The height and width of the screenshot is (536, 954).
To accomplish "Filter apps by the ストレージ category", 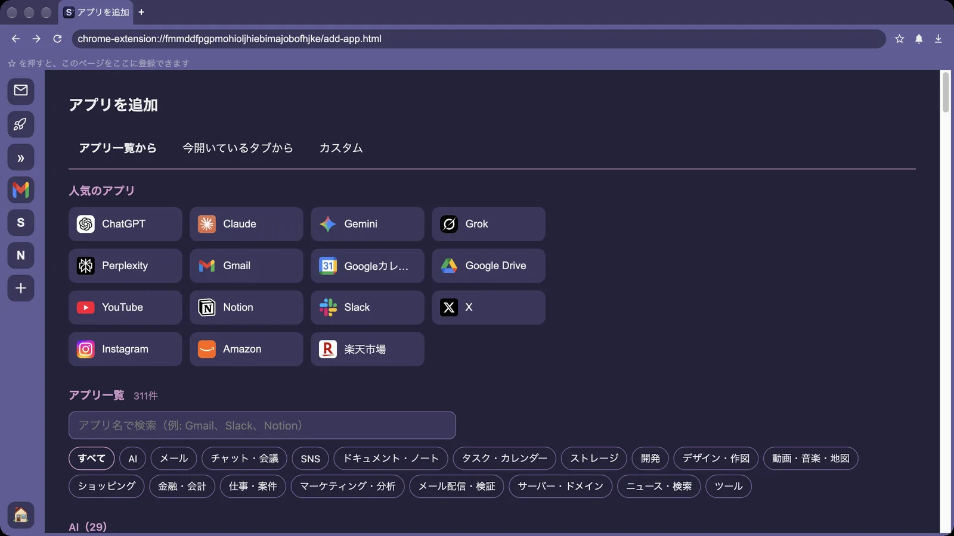I will point(594,458).
